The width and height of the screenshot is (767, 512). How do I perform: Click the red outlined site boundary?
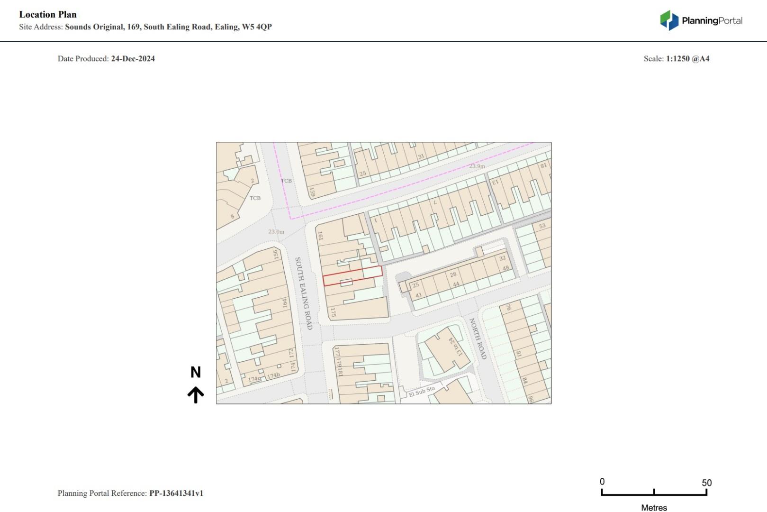click(x=352, y=276)
